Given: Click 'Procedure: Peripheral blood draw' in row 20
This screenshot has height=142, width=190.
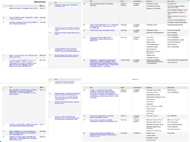Looking at the screenshot, I should pyautogui.click(x=177, y=22).
